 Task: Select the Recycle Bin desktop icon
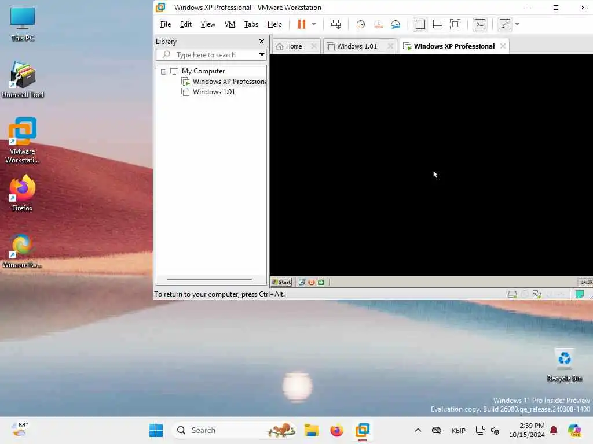(564, 364)
